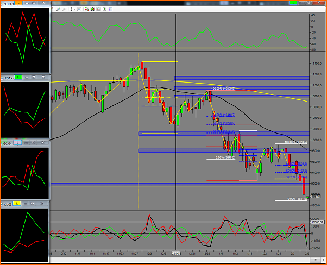Open the strategies icon in toolbar
327x265 pixels.
click(x=104, y=9)
